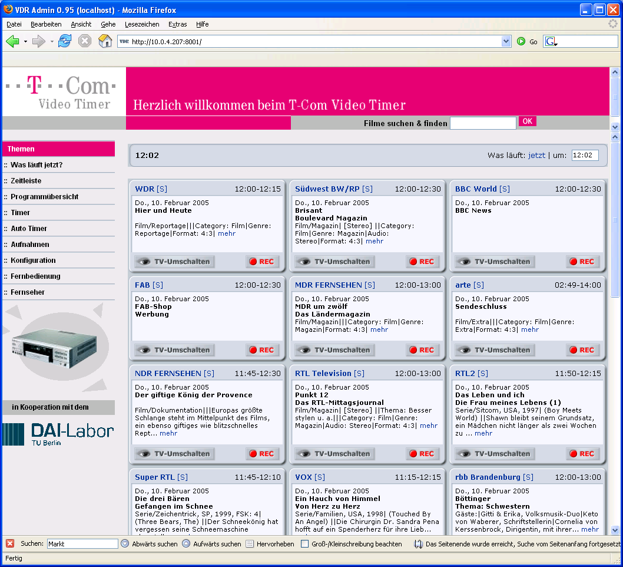Click TV-Umschalten for RTL Television

pyautogui.click(x=334, y=453)
